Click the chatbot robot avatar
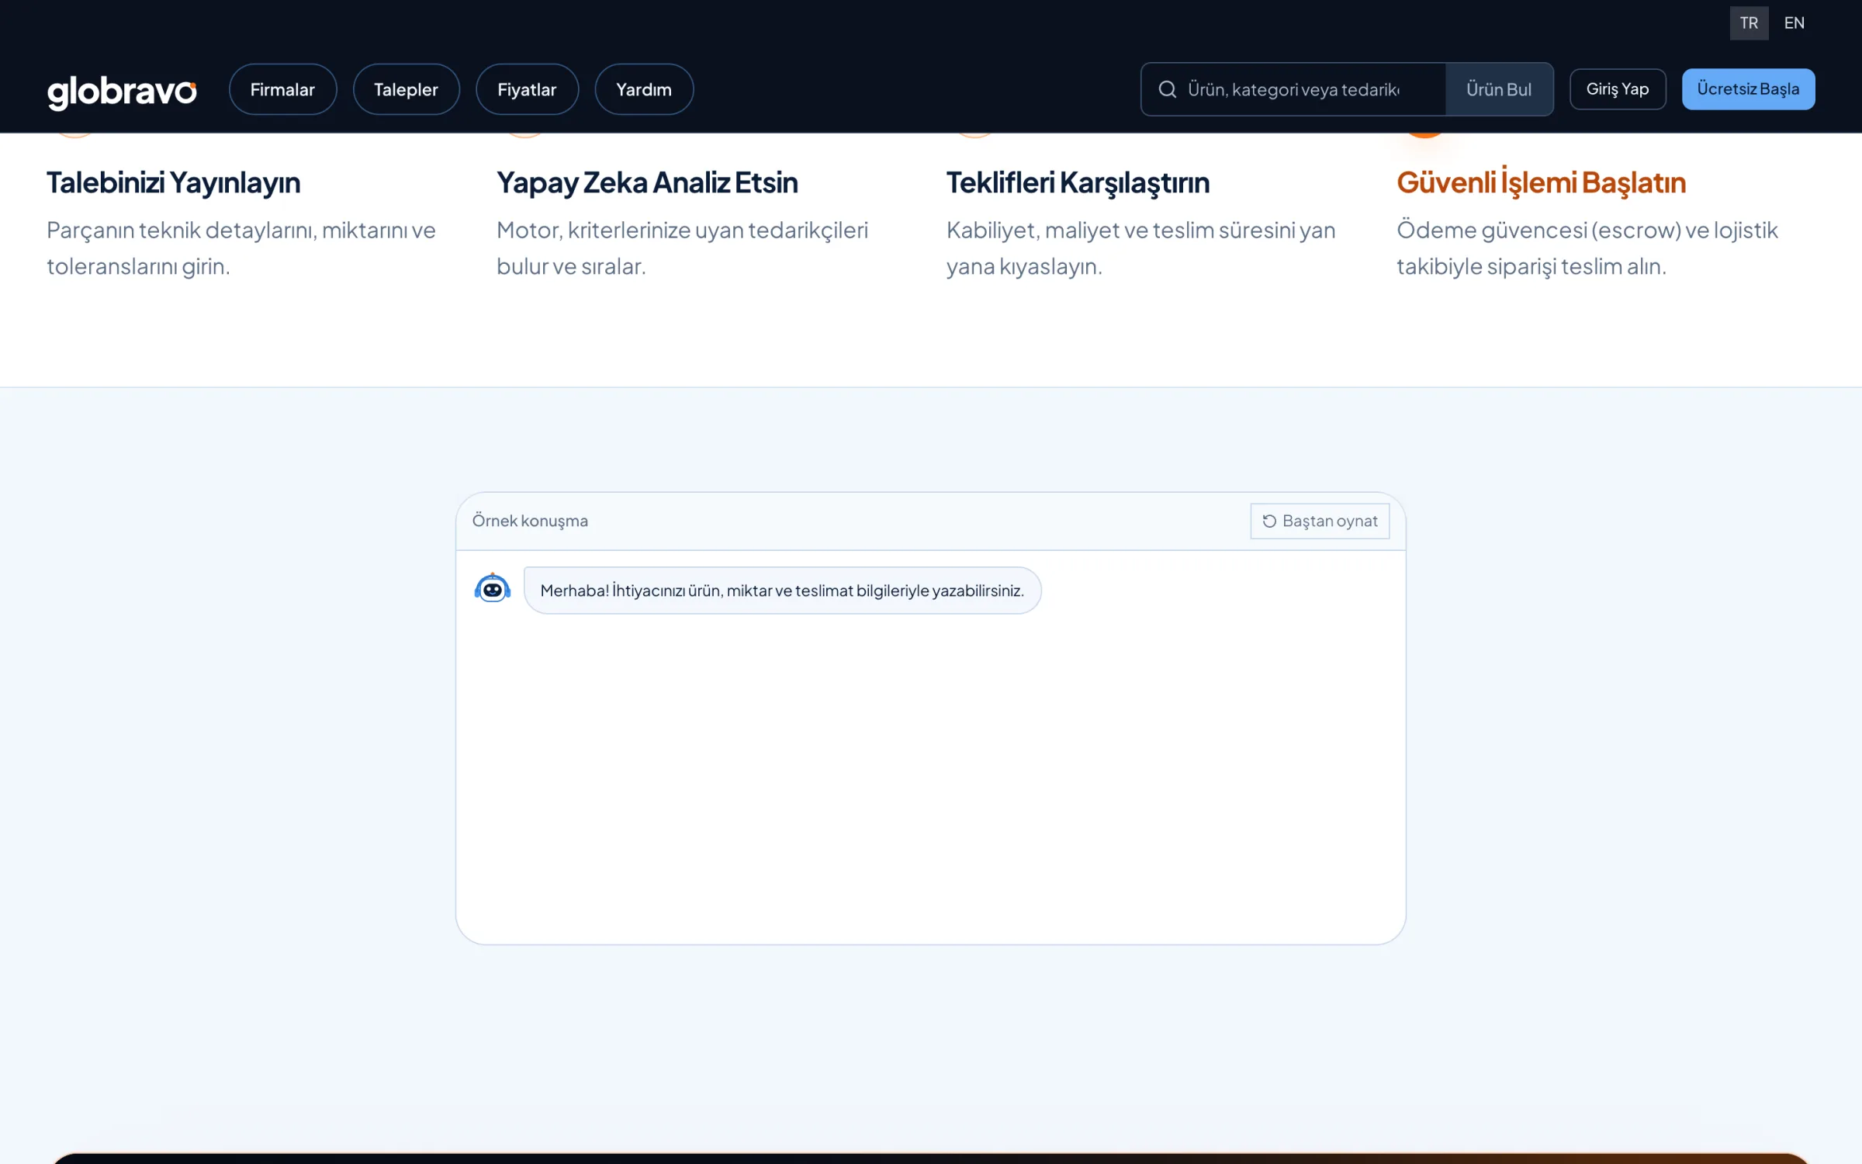The width and height of the screenshot is (1862, 1164). [493, 589]
